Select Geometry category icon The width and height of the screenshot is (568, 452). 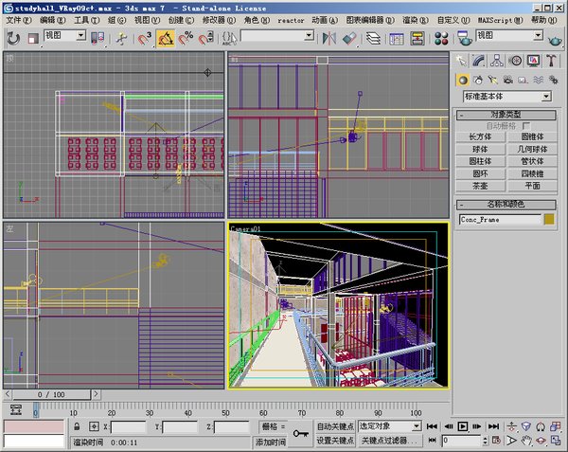click(463, 81)
